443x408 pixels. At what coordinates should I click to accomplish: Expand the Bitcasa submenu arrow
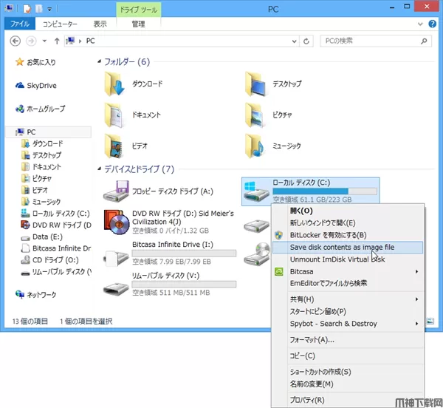click(x=416, y=271)
